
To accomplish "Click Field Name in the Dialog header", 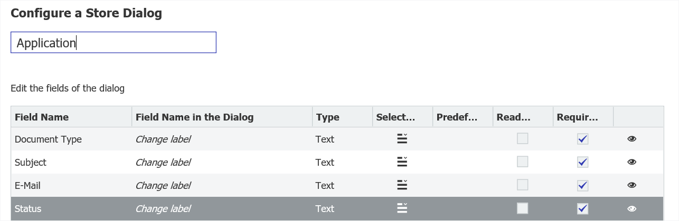I will (x=194, y=117).
